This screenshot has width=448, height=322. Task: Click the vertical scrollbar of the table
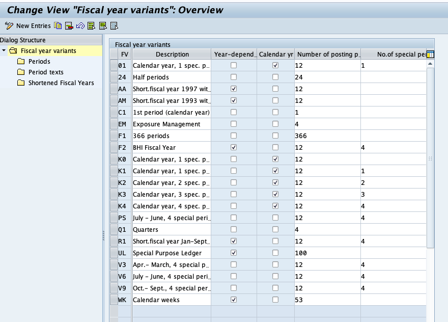(x=430, y=158)
